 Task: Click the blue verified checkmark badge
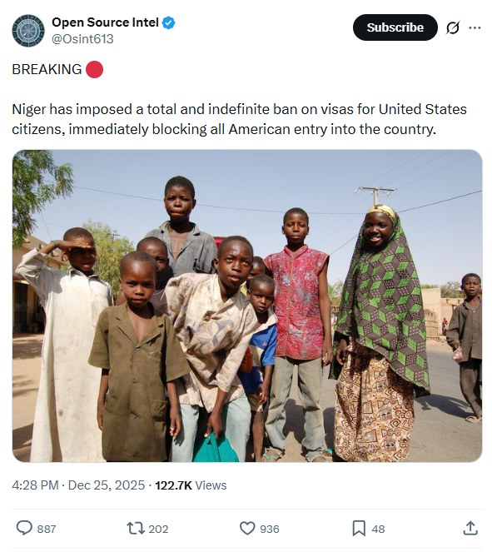[x=168, y=22]
